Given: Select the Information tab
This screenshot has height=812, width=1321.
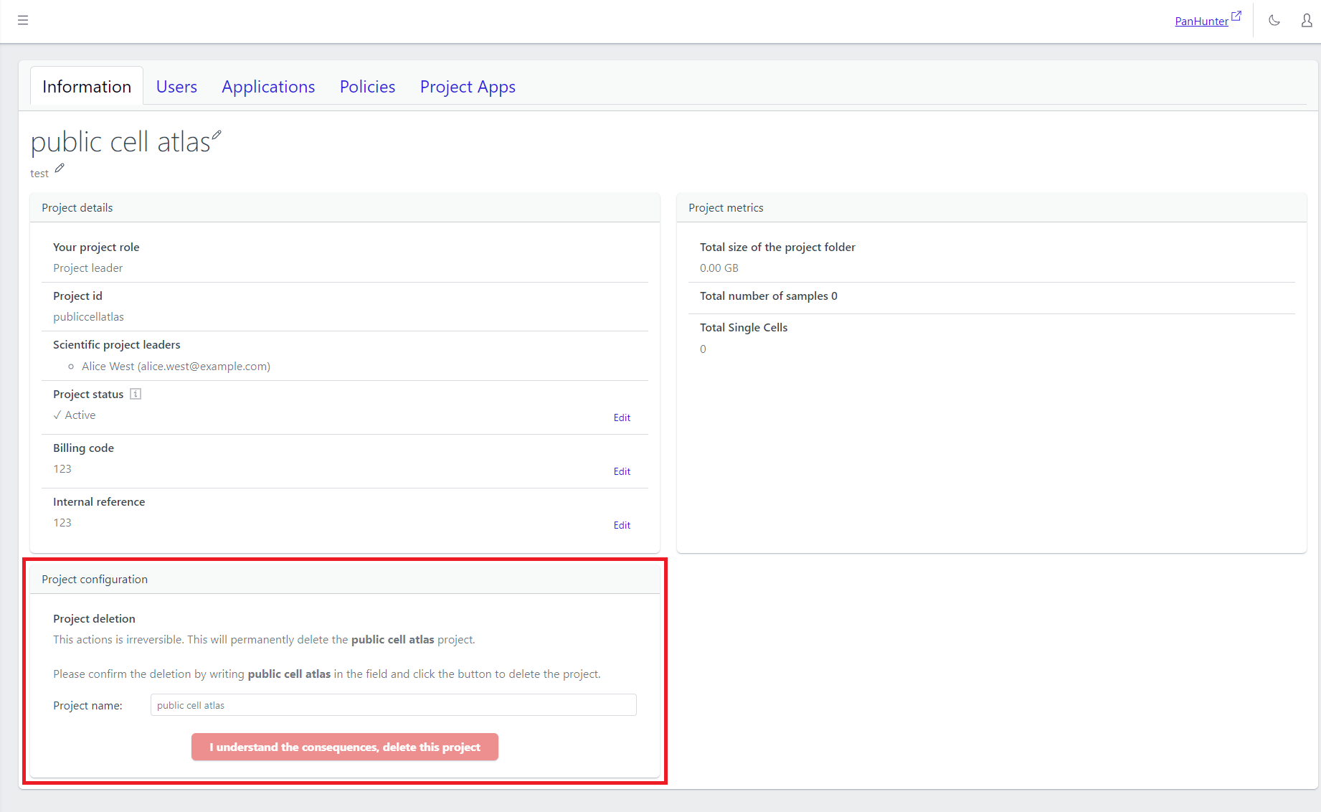Looking at the screenshot, I should point(87,87).
